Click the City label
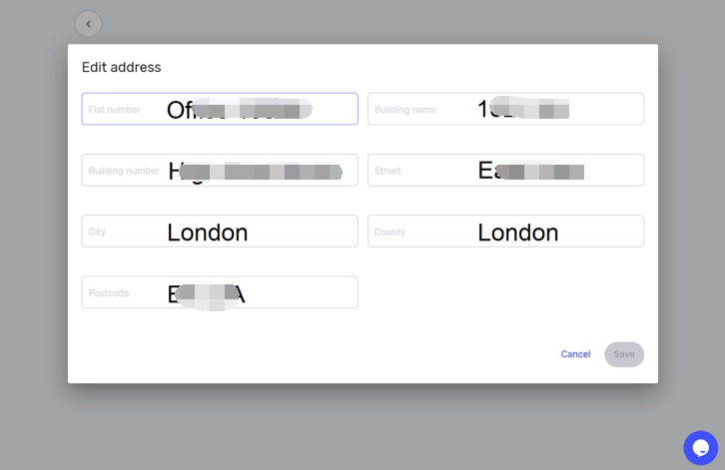Image resolution: width=725 pixels, height=470 pixels. (x=97, y=232)
